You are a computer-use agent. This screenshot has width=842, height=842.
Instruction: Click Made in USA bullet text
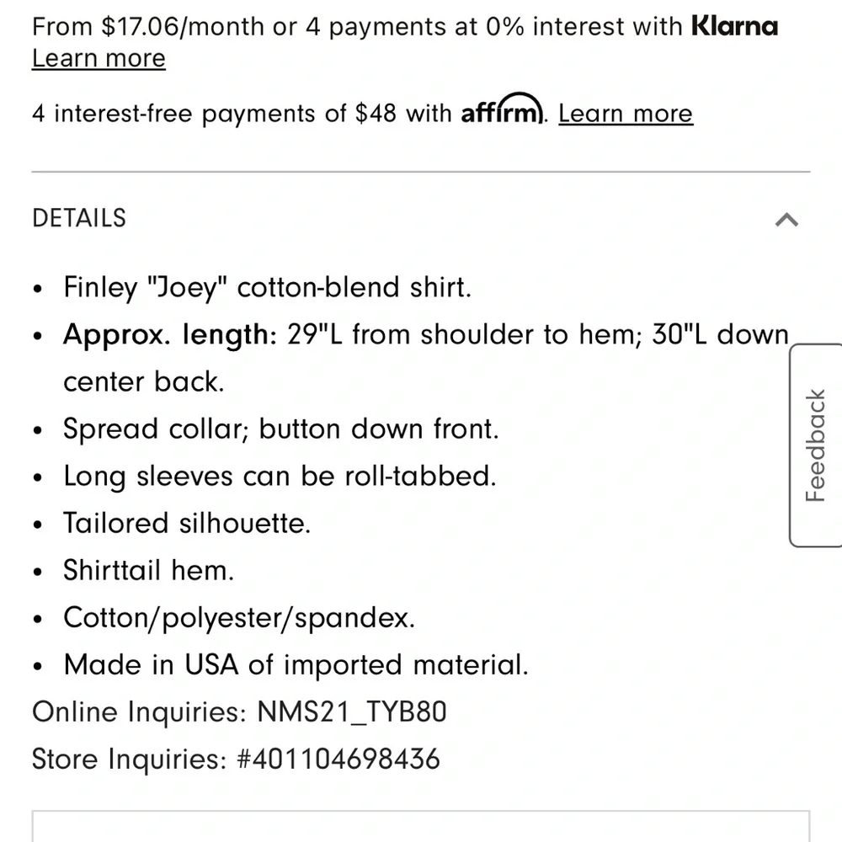coord(296,665)
